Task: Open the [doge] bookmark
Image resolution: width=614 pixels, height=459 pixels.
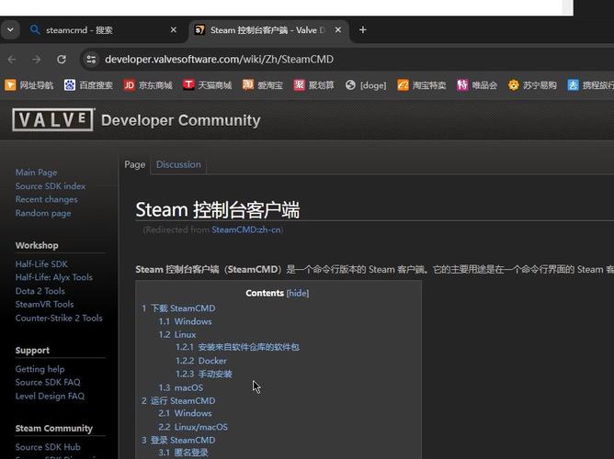Action: pos(366,84)
